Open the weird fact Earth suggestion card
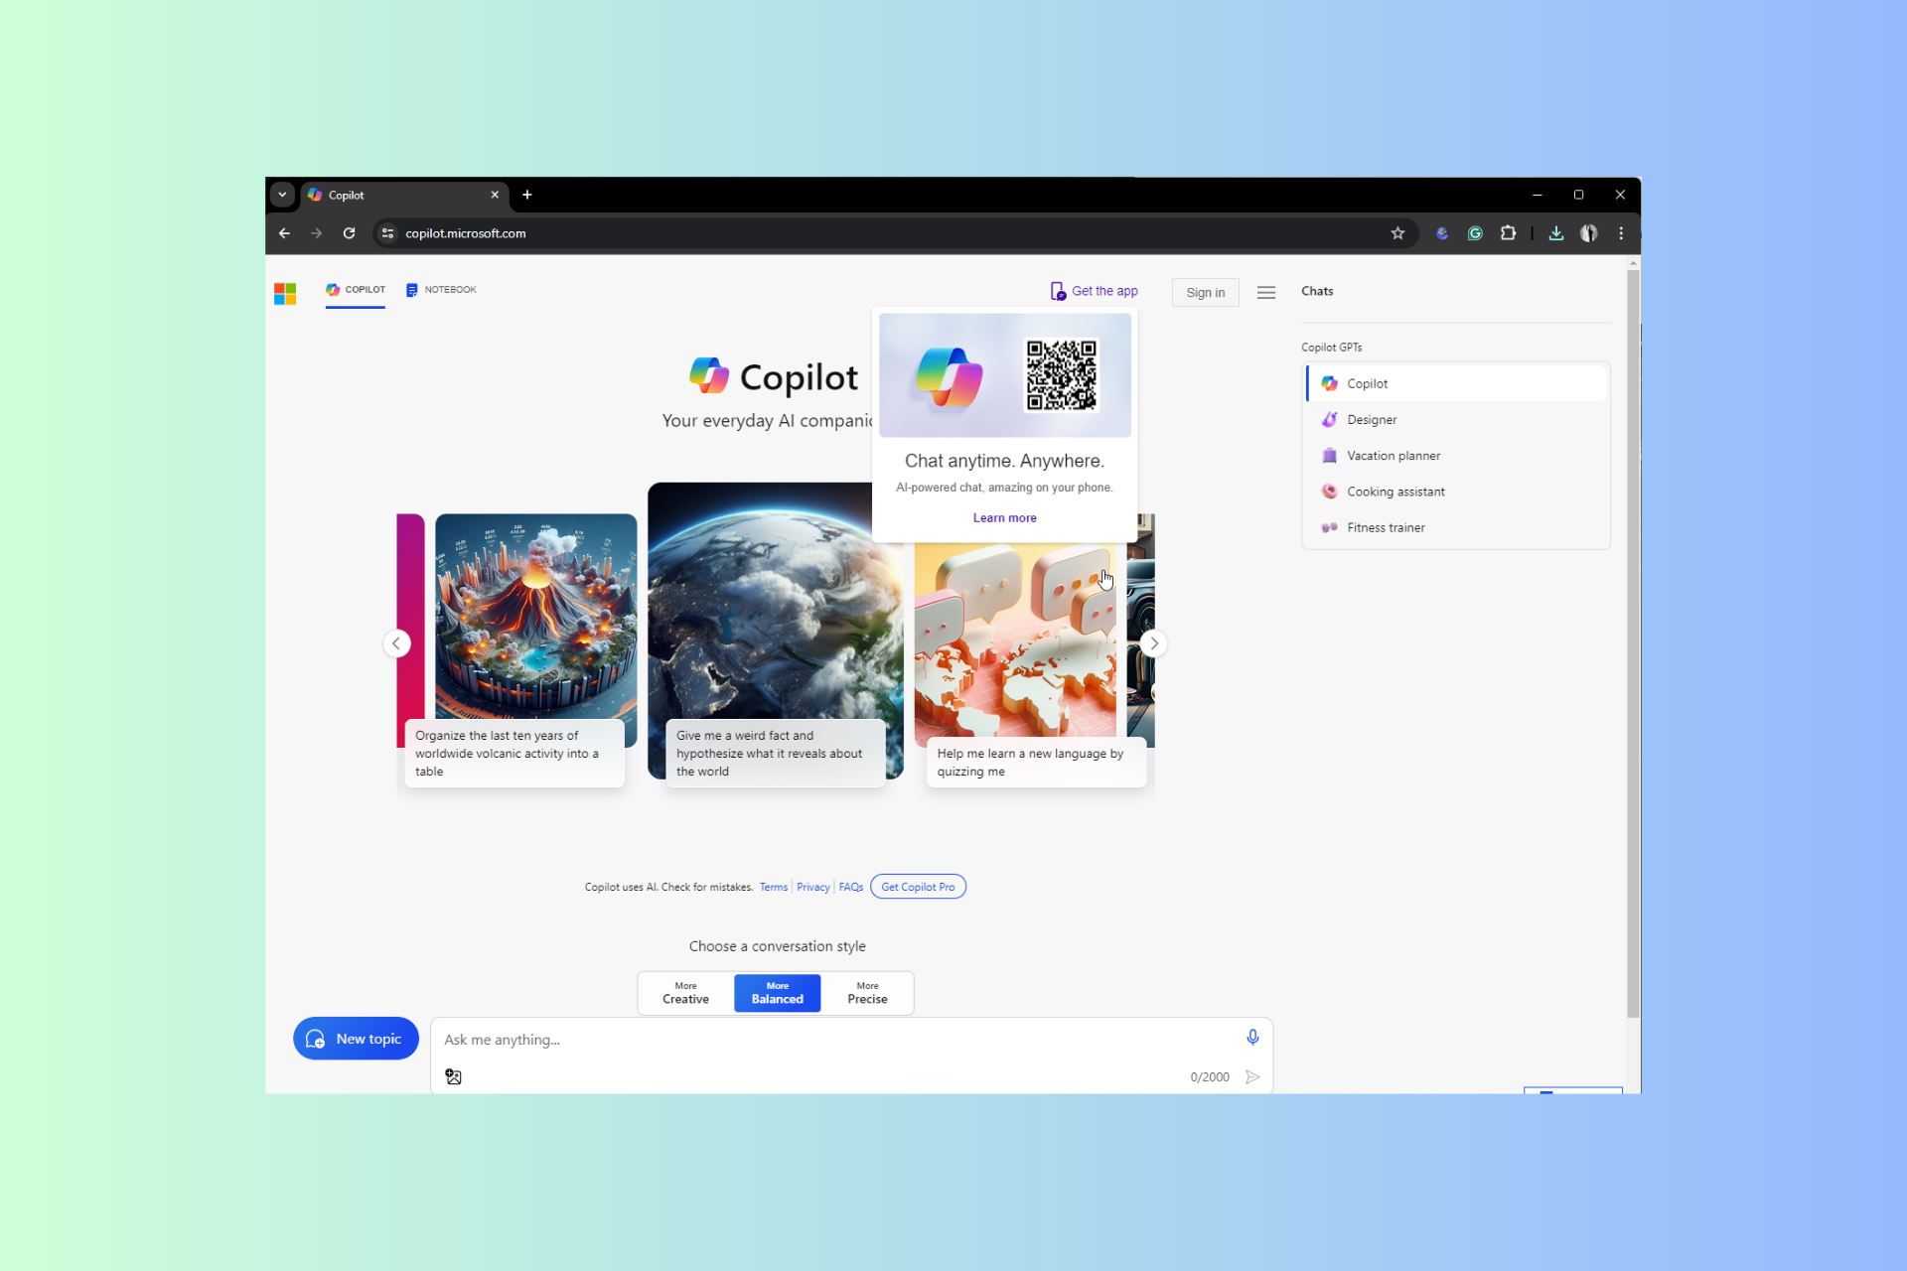This screenshot has width=1907, height=1271. pyautogui.click(x=775, y=635)
